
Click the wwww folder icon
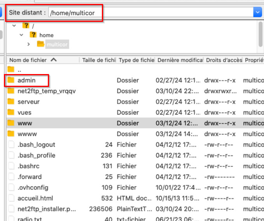pyautogui.click(x=11, y=134)
